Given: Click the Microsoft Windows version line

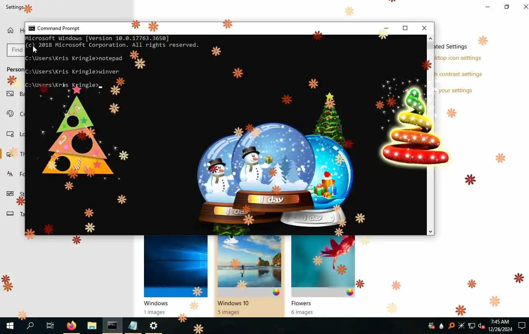Looking at the screenshot, I should pos(97,38).
